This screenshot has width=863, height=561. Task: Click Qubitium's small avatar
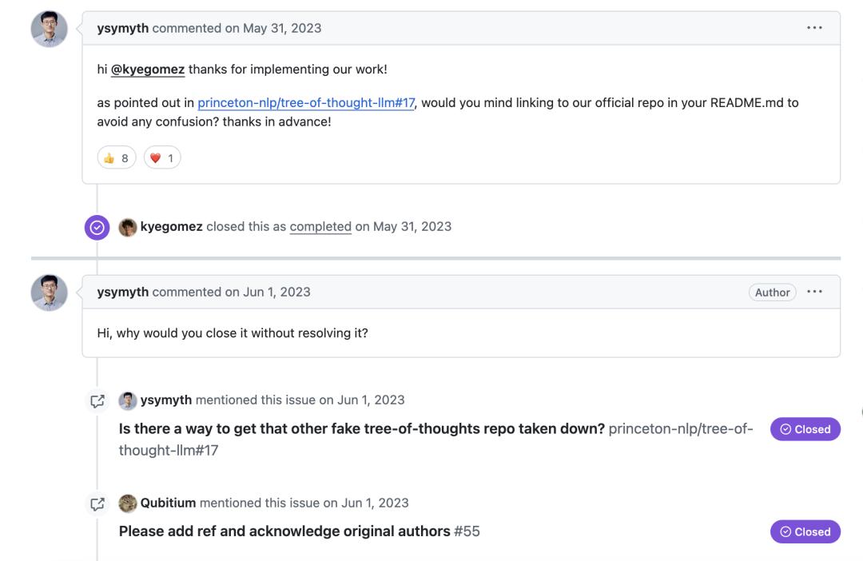(x=128, y=503)
